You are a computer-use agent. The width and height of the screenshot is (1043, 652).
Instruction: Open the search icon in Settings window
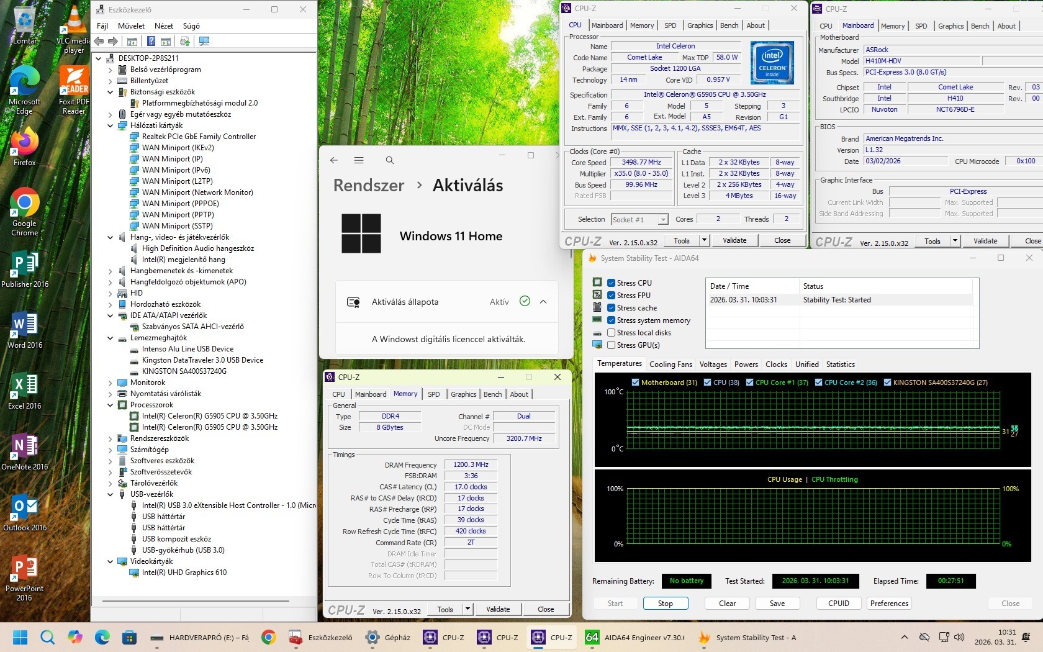click(x=390, y=160)
